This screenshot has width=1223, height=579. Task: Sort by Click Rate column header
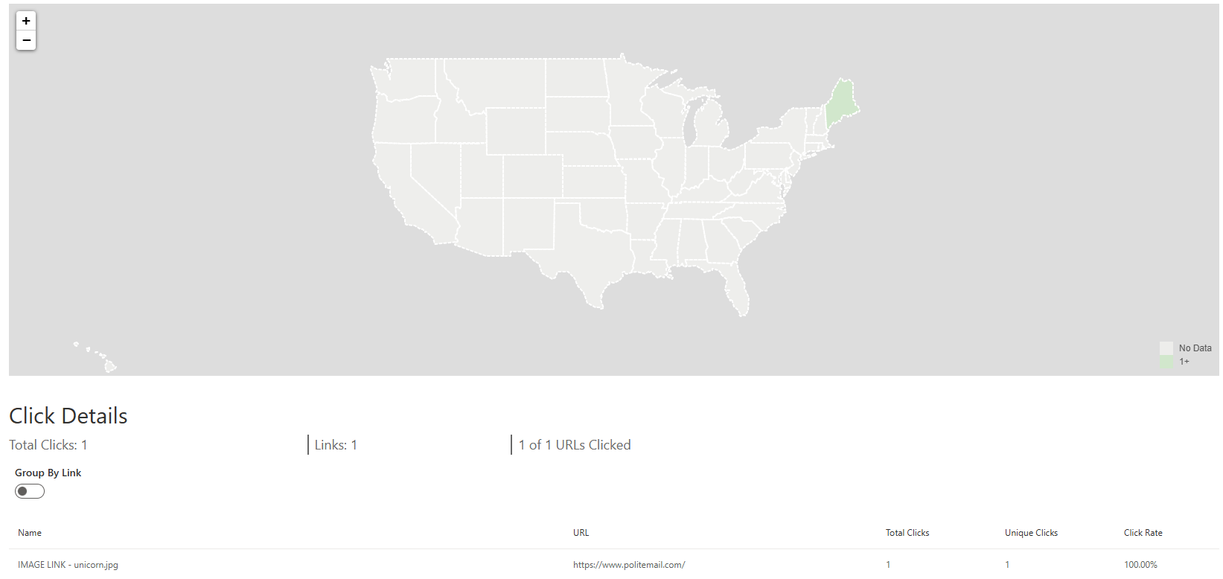pos(1143,533)
